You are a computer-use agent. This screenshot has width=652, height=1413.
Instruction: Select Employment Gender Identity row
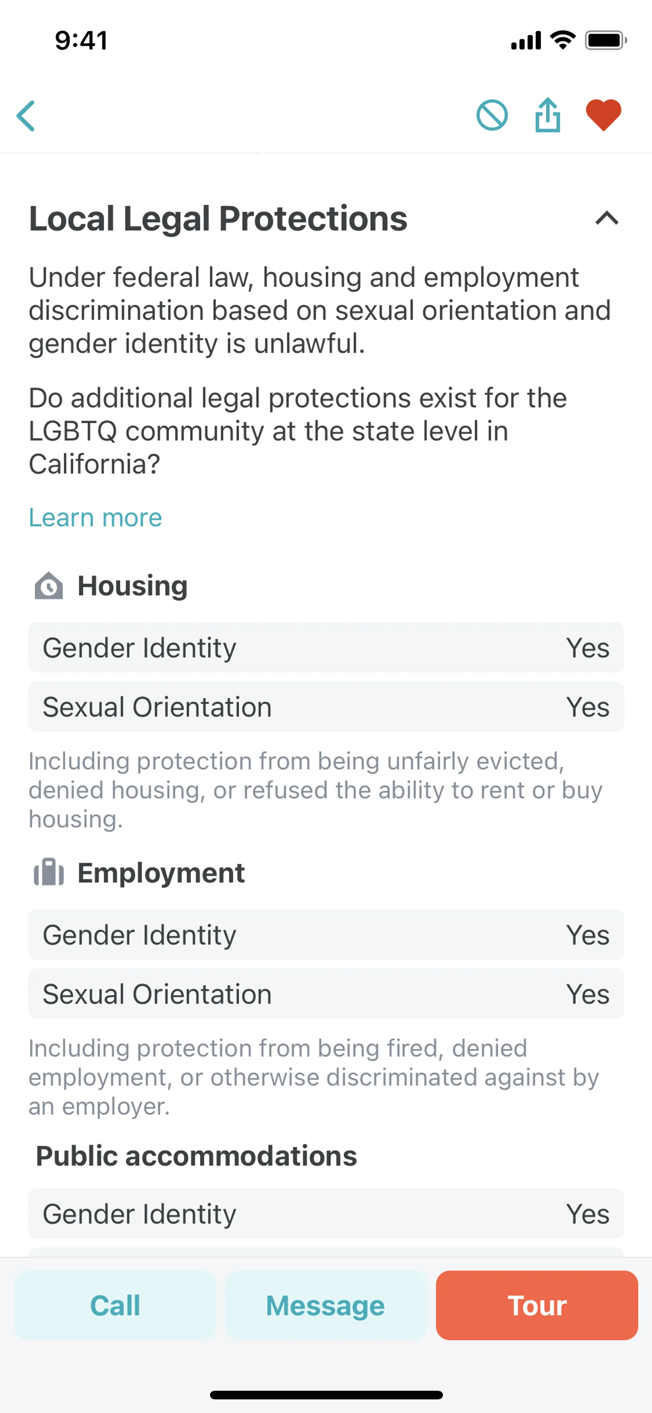(x=326, y=935)
